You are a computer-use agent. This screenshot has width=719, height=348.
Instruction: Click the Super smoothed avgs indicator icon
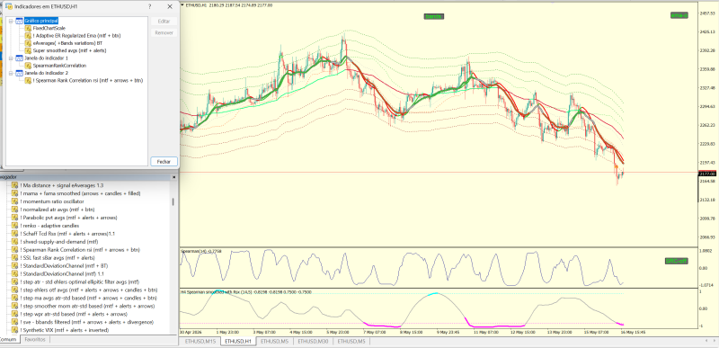coord(28,50)
